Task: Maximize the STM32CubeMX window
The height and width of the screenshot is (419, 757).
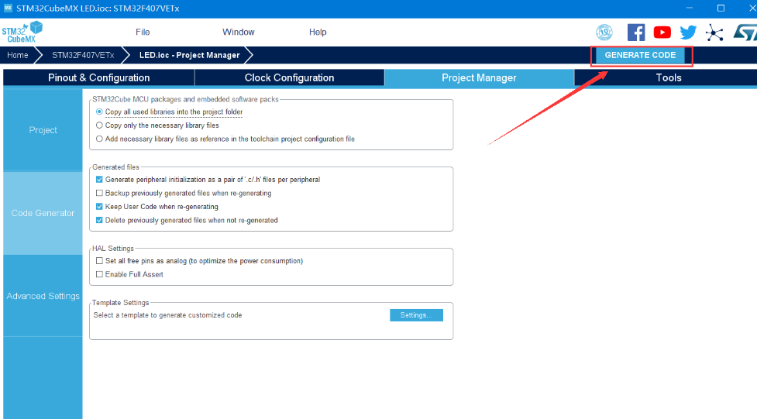Action: click(x=721, y=9)
